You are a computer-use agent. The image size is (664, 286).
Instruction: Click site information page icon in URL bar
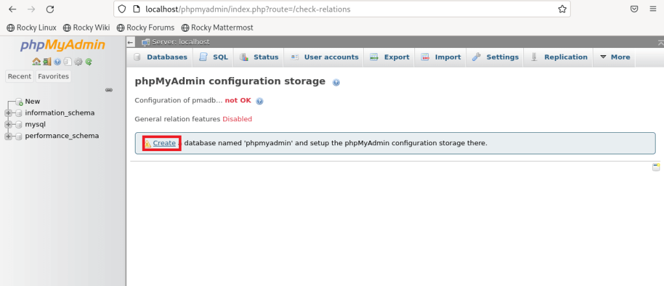click(x=136, y=9)
